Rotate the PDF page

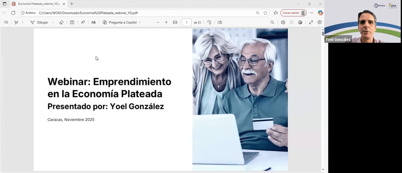coord(209,22)
